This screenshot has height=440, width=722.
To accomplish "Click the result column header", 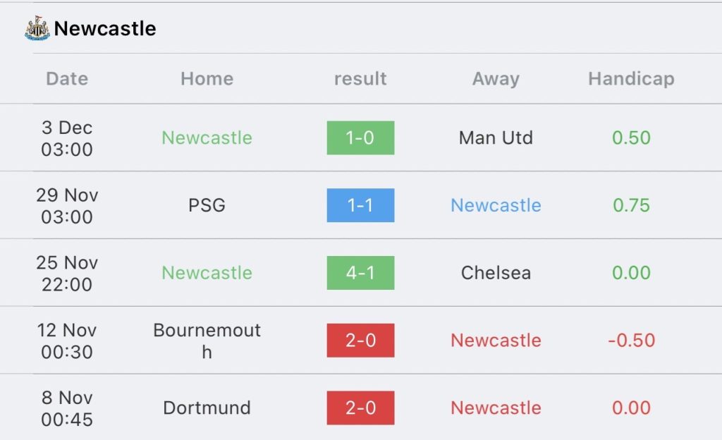I will 360,79.
